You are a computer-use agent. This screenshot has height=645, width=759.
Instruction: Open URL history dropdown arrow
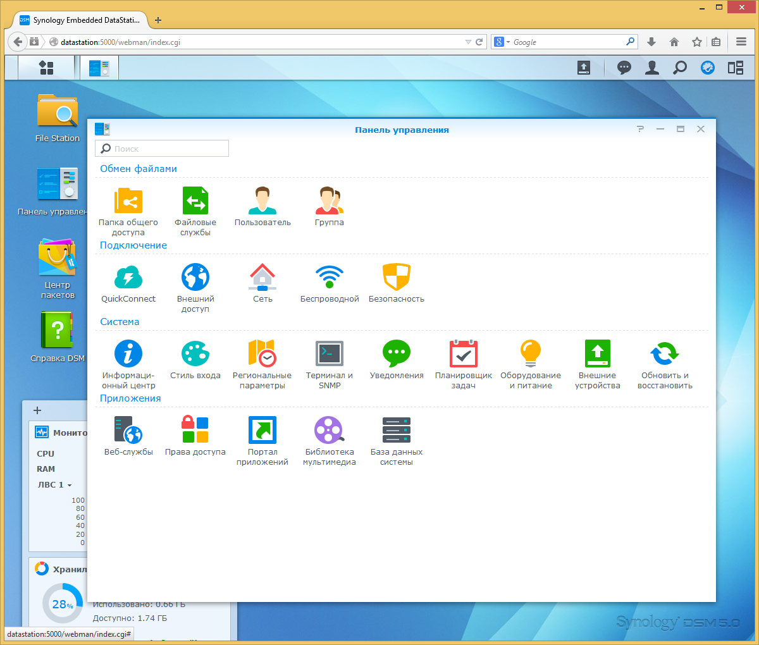468,42
